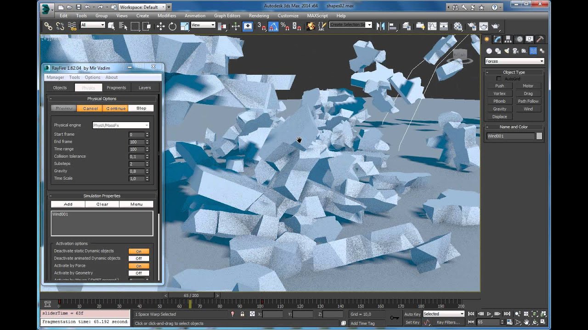Open the Curve Editor from toolbar
Image resolution: width=588 pixels, height=330 pixels.
(433, 26)
